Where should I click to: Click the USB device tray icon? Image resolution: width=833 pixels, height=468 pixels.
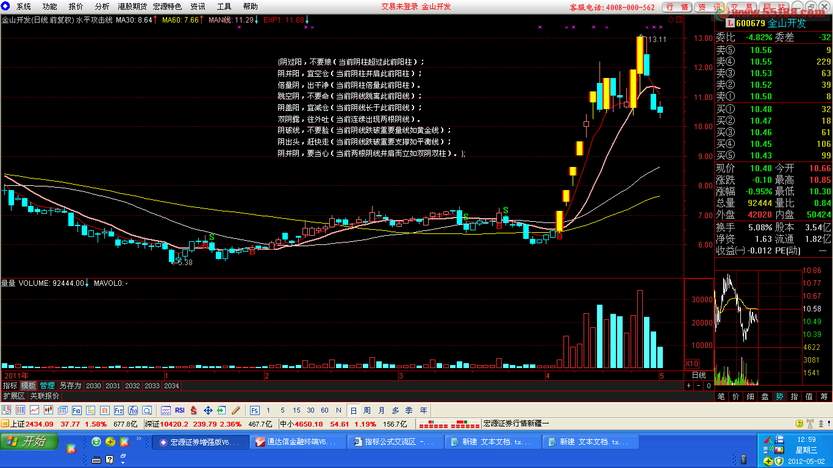(x=743, y=459)
